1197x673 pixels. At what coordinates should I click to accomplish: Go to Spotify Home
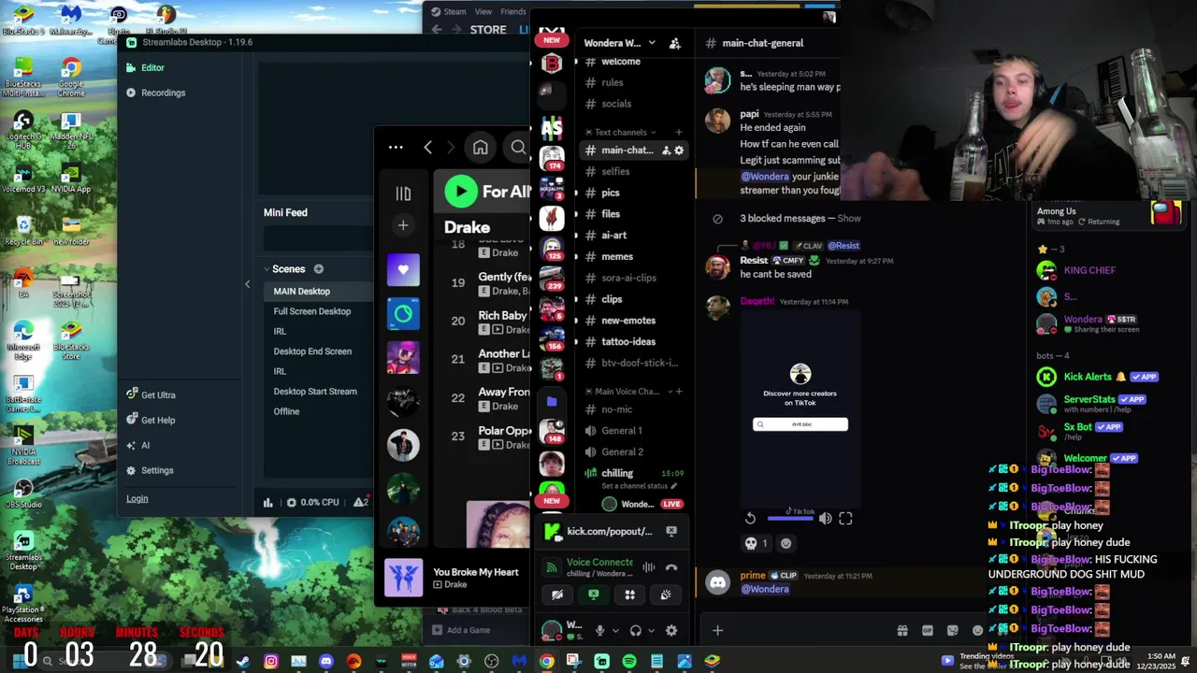click(x=480, y=148)
